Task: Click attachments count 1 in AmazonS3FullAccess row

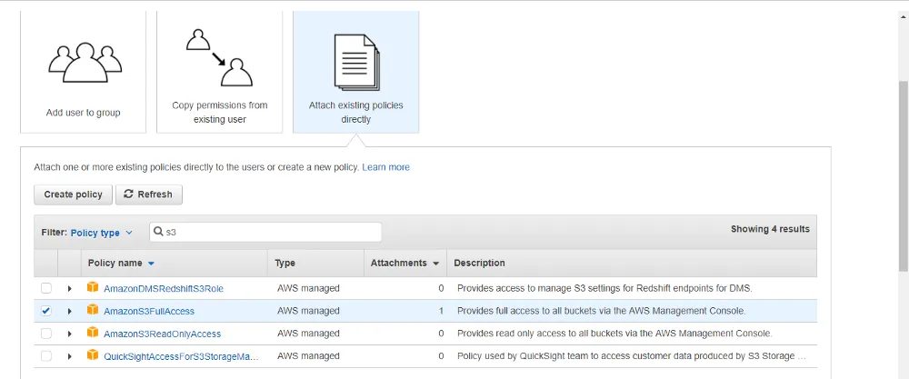Action: click(x=441, y=311)
